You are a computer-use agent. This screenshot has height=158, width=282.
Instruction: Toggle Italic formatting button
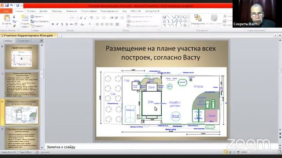pyautogui.click(x=57, y=24)
